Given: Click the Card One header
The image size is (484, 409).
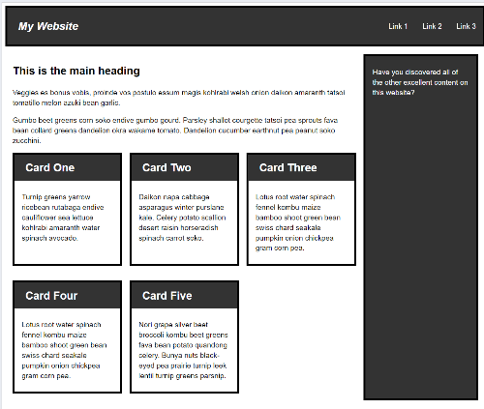Looking at the screenshot, I should 68,167.
